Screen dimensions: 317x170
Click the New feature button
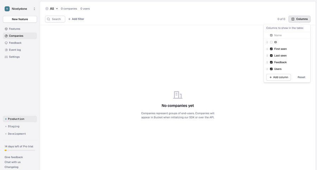pyautogui.click(x=20, y=19)
